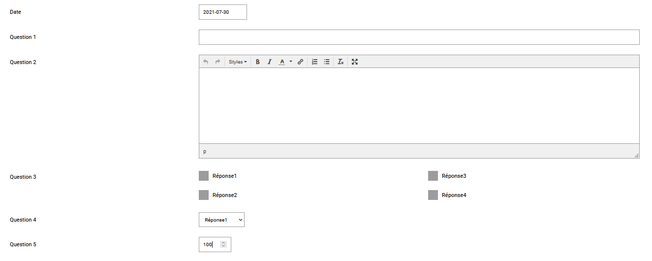652x261 pixels.
Task: Click the insert link icon
Action: 301,62
